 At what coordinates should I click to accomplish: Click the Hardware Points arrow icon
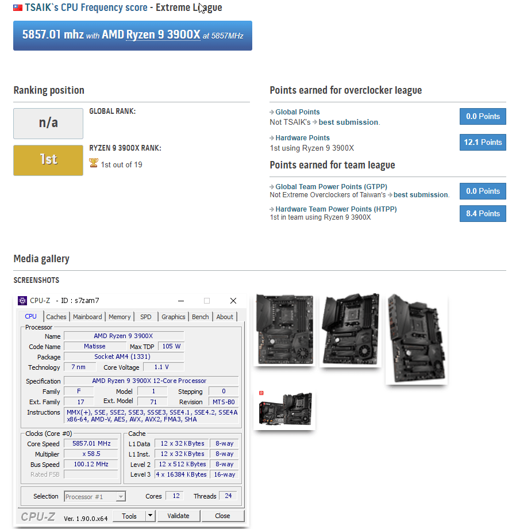coord(273,138)
